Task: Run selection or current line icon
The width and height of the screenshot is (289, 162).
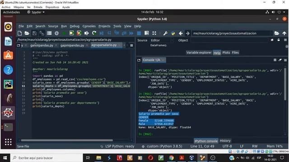Action: (86, 33)
